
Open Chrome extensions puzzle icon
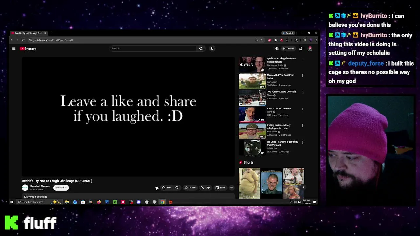[x=287, y=40]
